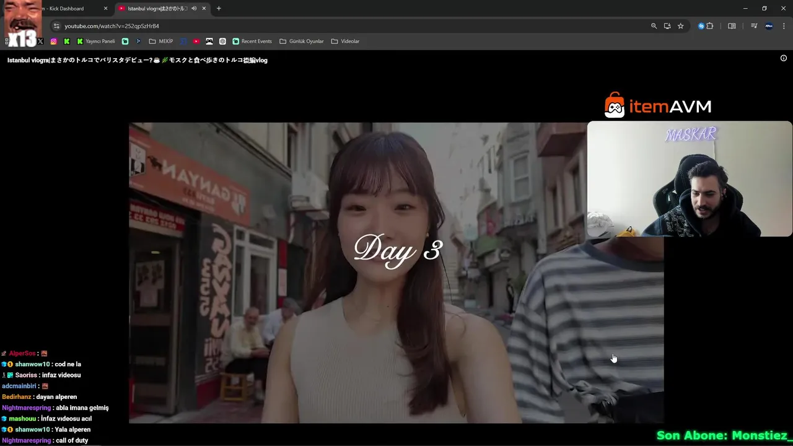The width and height of the screenshot is (793, 446).
Task: Select chat message 'call of duty'
Action: click(x=72, y=440)
